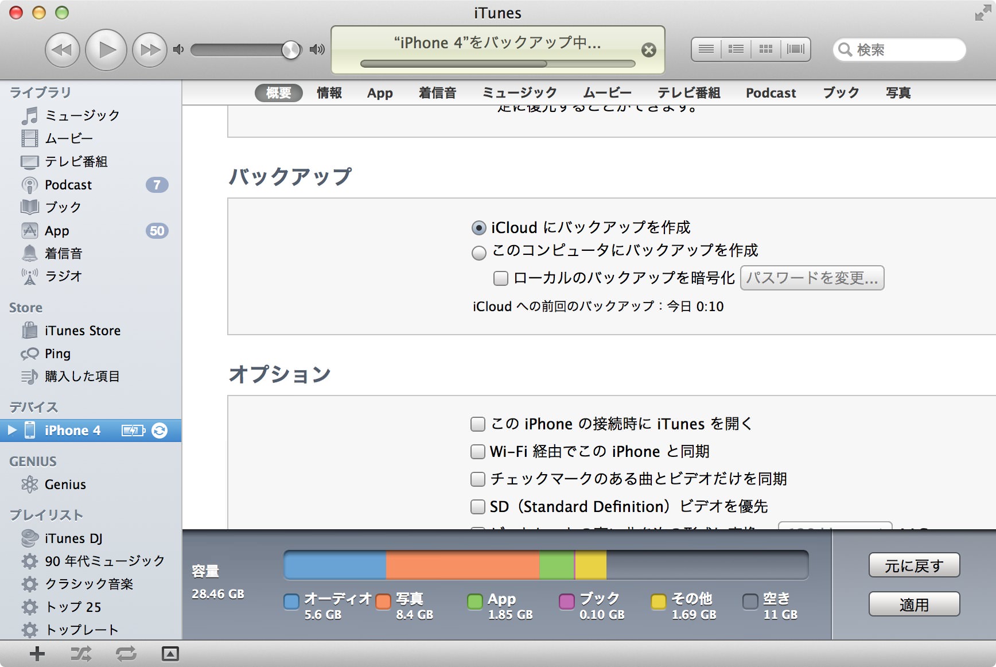Open the 写真 tab
Viewport: 996px width, 667px height.
pyautogui.click(x=898, y=93)
